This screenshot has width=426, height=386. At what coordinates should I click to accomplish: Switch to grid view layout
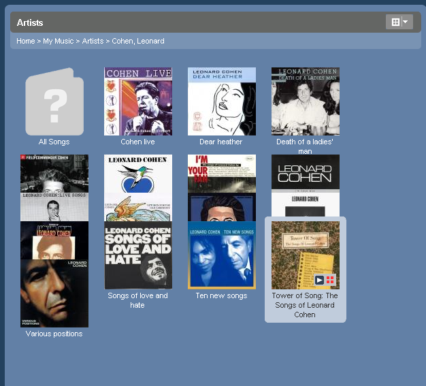tap(394, 22)
